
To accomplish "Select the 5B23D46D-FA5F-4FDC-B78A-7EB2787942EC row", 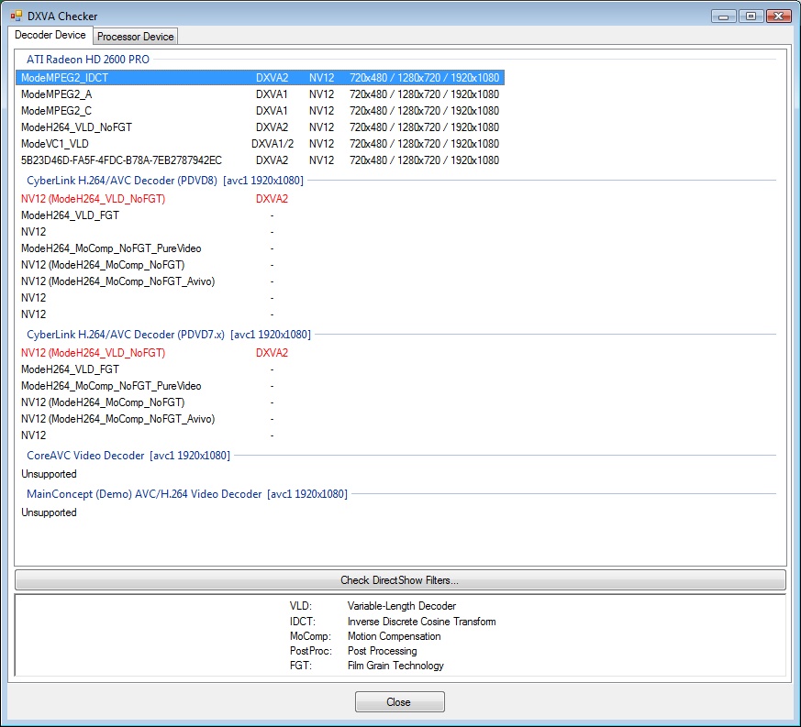I will click(260, 160).
